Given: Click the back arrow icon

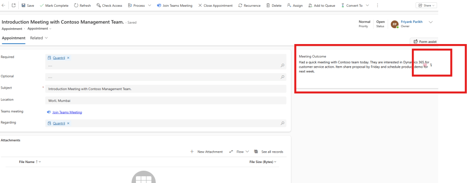Looking at the screenshot, I should click(4, 5).
